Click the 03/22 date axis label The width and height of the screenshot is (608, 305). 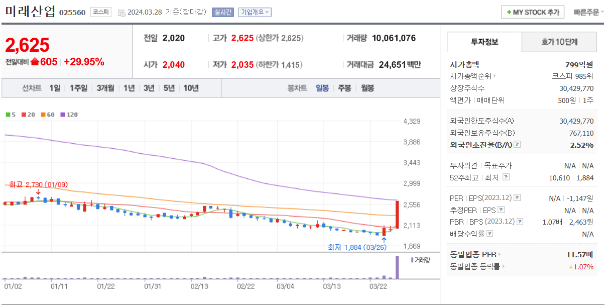[x=378, y=286]
